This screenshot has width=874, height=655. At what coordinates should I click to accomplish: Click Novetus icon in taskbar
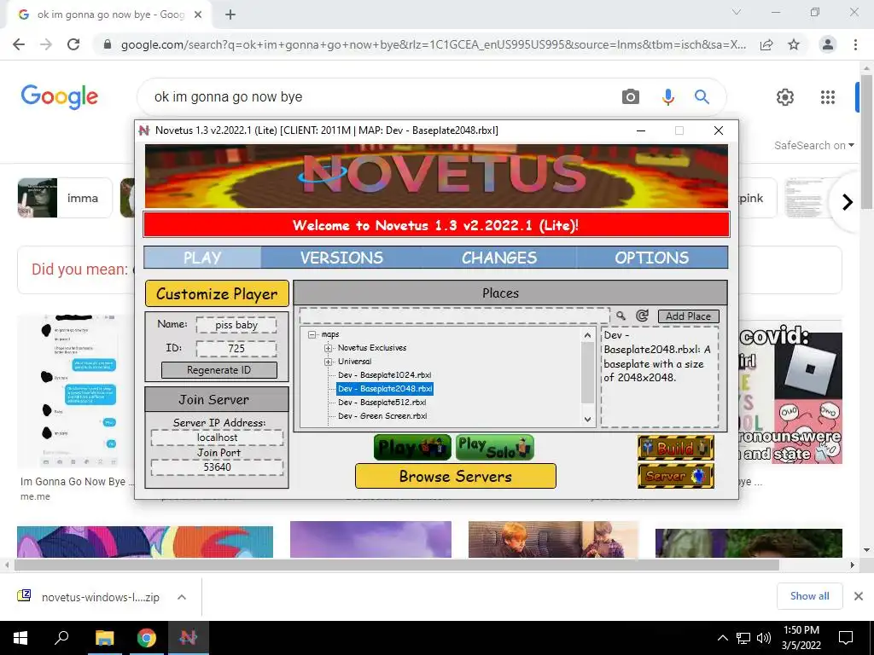[x=189, y=638]
